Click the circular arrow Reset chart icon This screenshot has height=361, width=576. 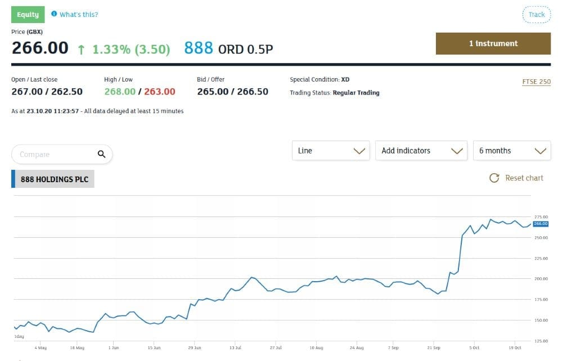click(x=494, y=178)
